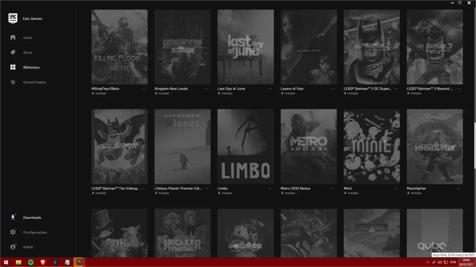The height and width of the screenshot is (267, 476).
Task: Open Metro 2033 cover art
Action: tap(309, 147)
